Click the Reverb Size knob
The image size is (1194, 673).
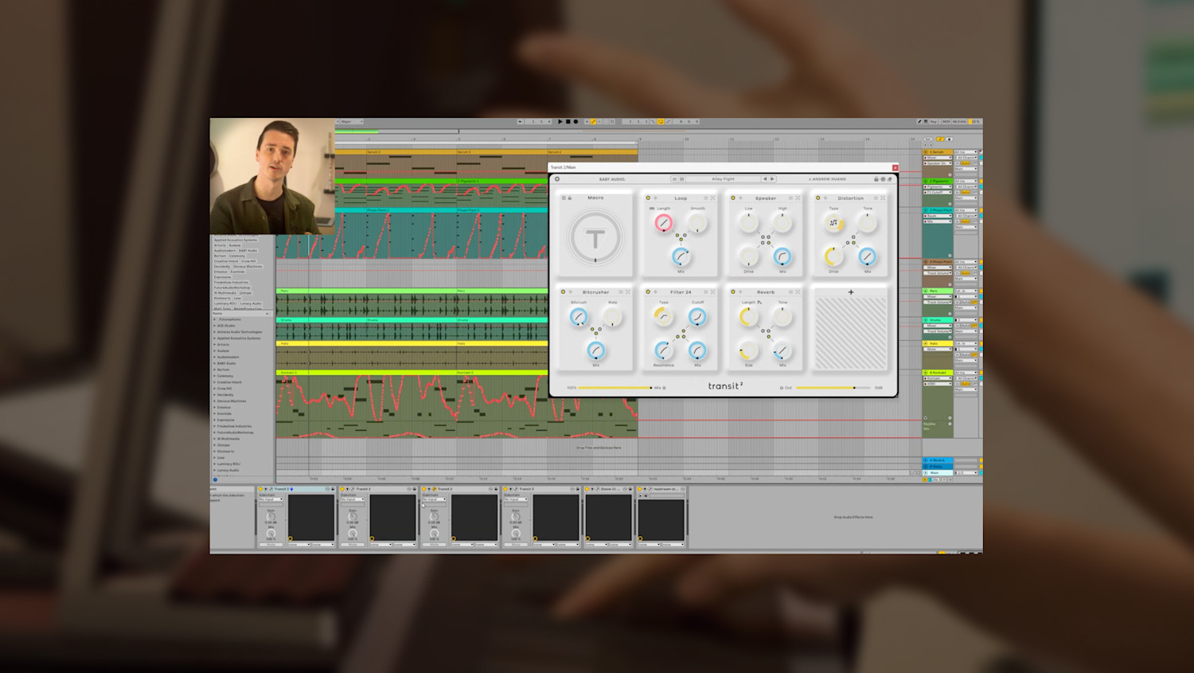(748, 350)
